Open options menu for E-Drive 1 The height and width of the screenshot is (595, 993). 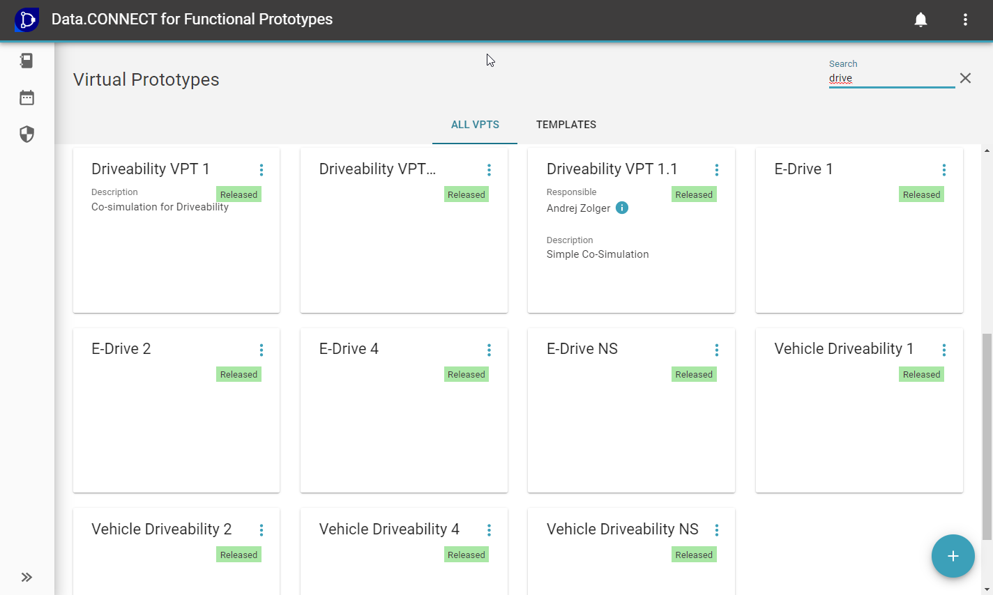[x=944, y=170]
